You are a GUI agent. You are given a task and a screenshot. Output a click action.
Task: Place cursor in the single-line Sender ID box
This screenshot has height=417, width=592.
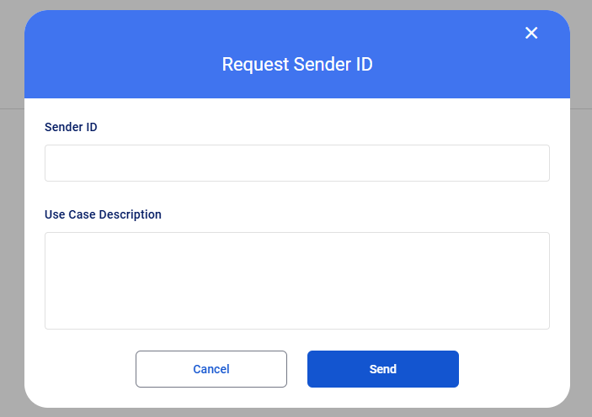pyautogui.click(x=297, y=163)
